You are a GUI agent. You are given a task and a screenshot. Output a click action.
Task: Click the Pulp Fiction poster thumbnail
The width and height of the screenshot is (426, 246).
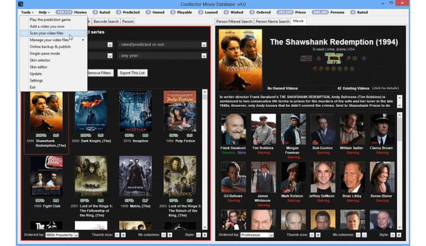(180, 111)
